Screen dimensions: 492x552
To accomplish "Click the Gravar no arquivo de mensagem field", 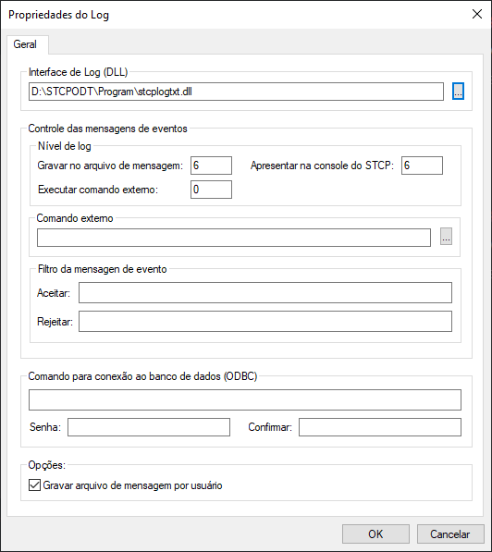I will click(211, 166).
